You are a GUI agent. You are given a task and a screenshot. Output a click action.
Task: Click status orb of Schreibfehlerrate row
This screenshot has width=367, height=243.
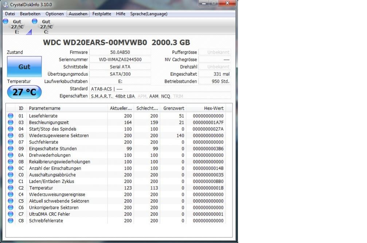[x=11, y=220]
